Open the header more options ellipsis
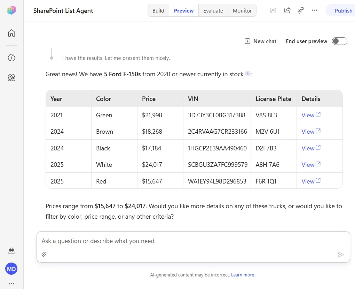Screen dimensions: 355x289 click(315, 10)
